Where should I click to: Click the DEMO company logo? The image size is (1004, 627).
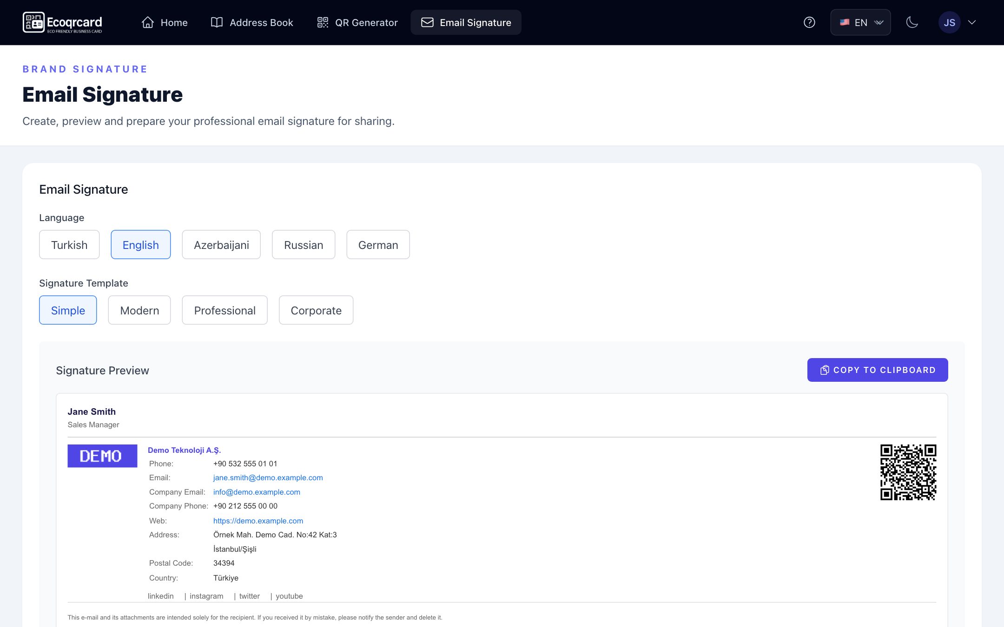point(102,456)
